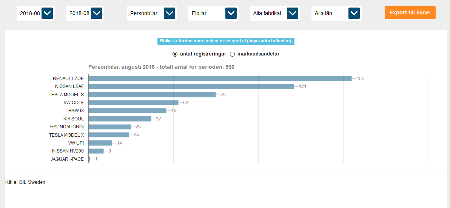The width and height of the screenshot is (450, 208).
Task: Click the value 24 data label
Action: point(136,134)
